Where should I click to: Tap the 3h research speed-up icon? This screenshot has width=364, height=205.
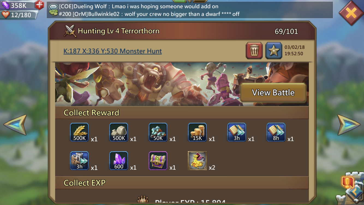coord(237,132)
